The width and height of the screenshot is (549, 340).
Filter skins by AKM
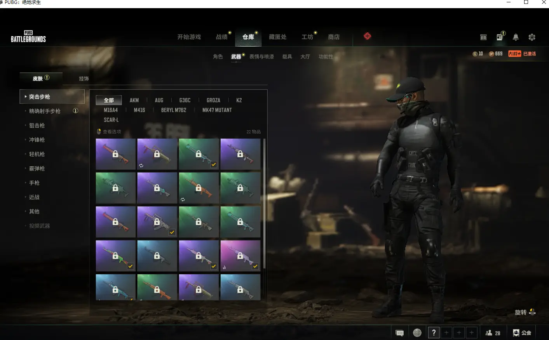point(134,100)
